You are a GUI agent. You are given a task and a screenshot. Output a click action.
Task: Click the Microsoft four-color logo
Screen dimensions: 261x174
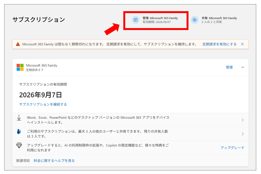[20, 67]
